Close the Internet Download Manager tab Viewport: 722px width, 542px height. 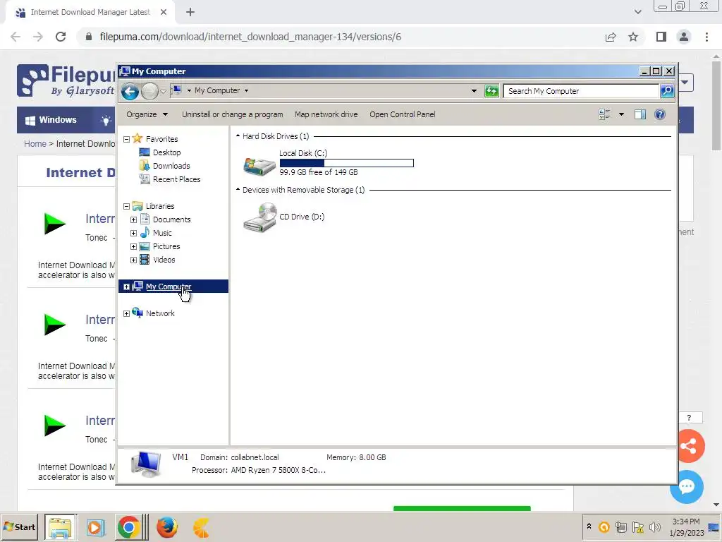[x=164, y=13]
